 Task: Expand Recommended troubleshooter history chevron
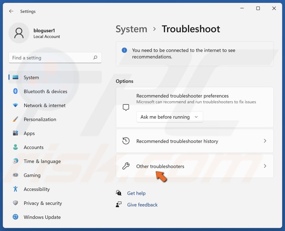coord(265,141)
